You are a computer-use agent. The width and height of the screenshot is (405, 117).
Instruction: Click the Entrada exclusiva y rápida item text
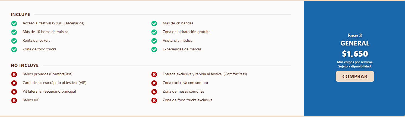[x=205, y=74]
